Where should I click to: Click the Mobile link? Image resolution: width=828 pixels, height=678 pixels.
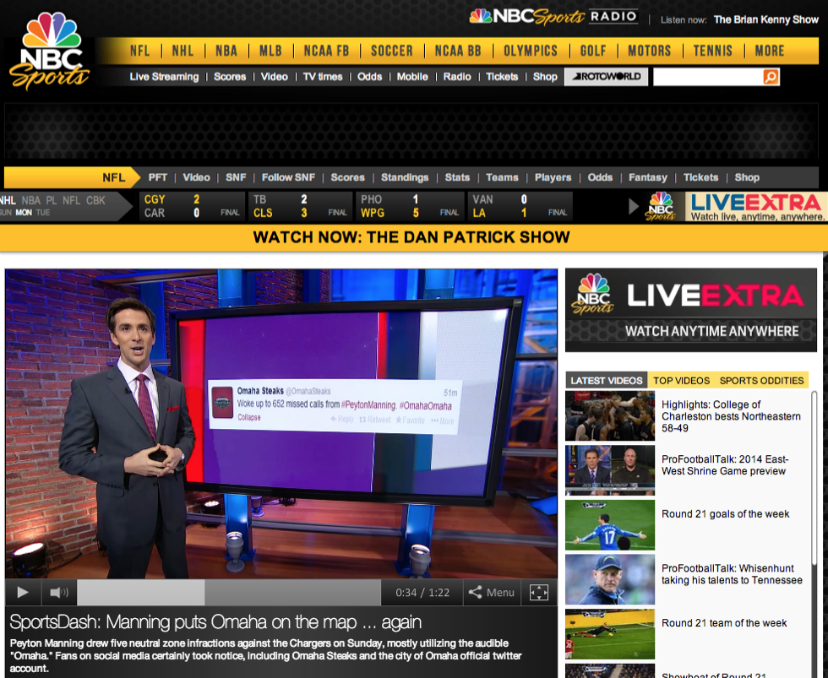tap(412, 77)
